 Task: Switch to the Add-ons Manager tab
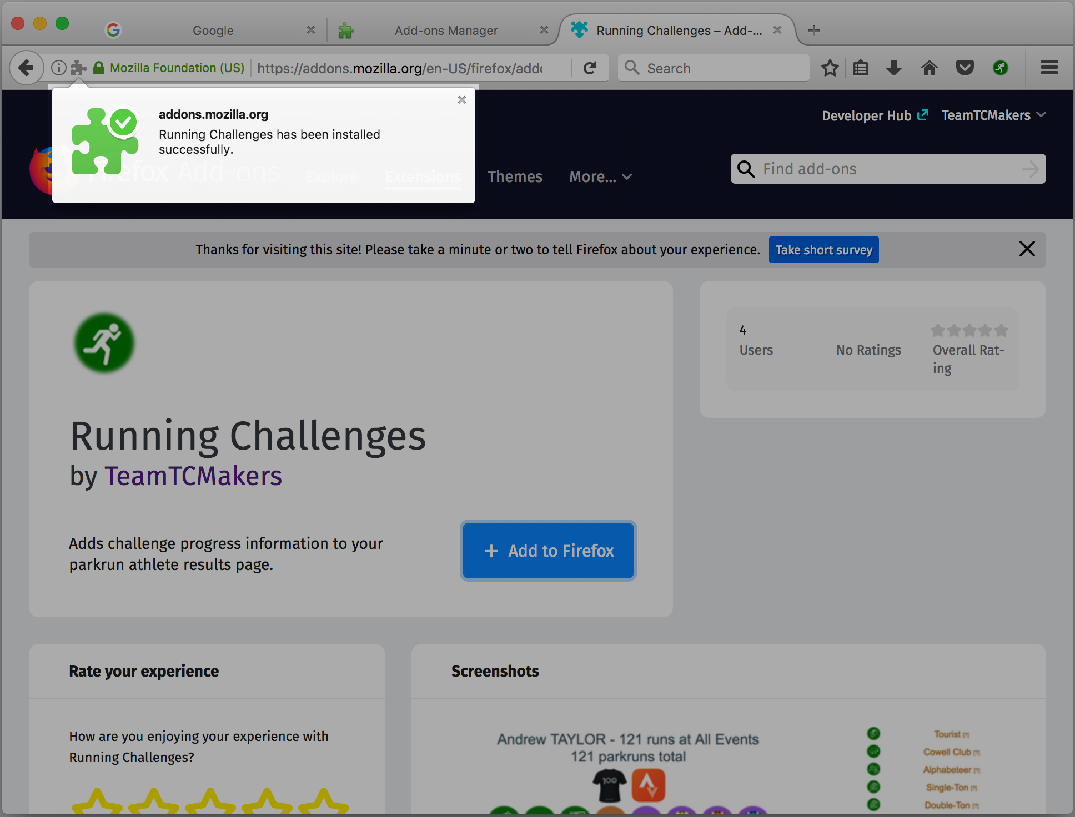(x=446, y=31)
